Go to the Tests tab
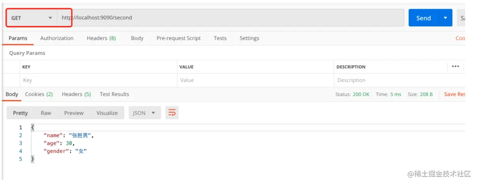 (220, 38)
